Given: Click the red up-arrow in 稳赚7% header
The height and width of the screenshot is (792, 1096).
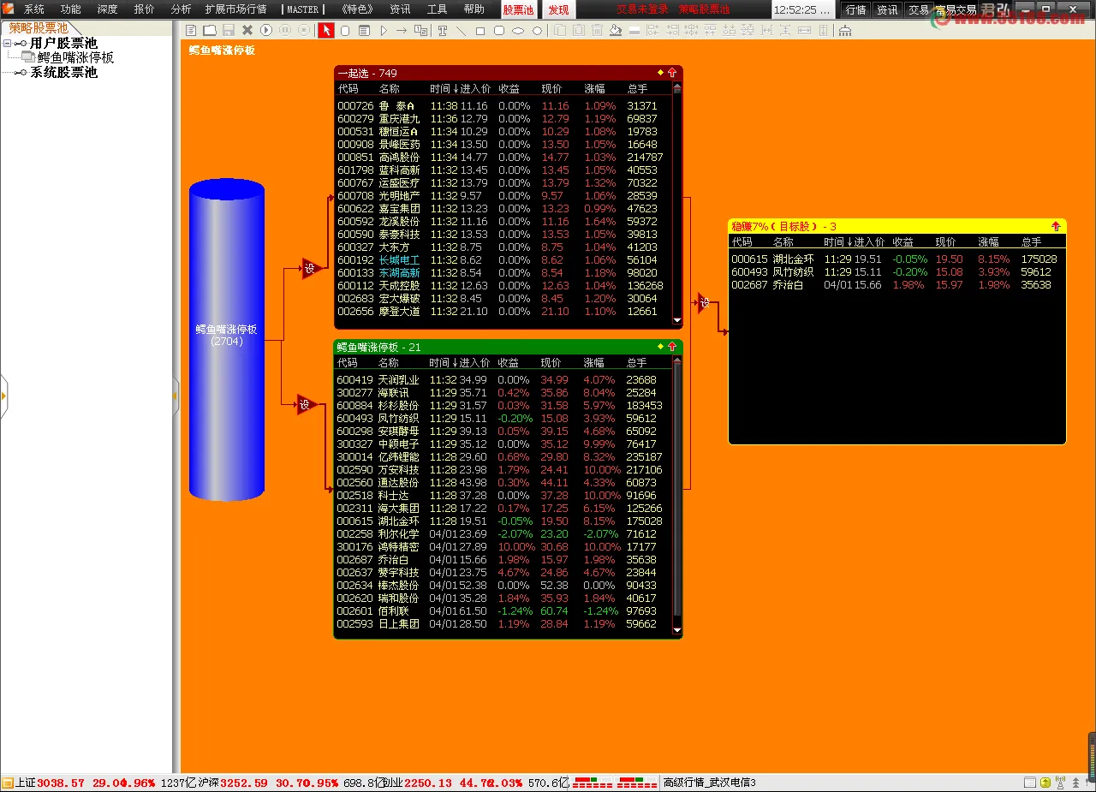Looking at the screenshot, I should point(1056,226).
